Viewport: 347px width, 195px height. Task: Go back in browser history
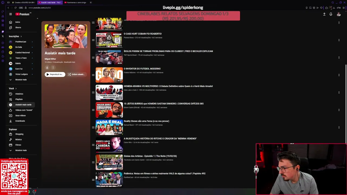point(8,8)
